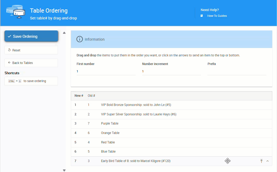Screen dimensions: 277x172
Task: Click the Information circle icon
Action: tap(79, 39)
